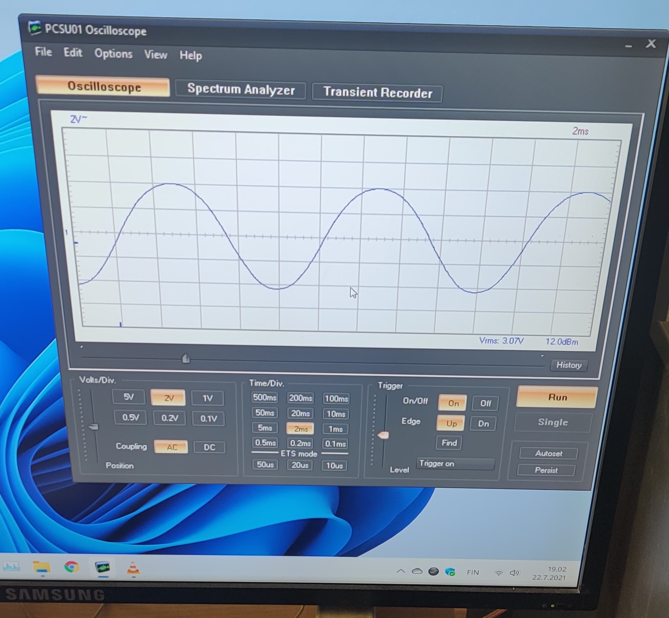Select 0.1ms time per division
The image size is (669, 618).
(x=335, y=444)
